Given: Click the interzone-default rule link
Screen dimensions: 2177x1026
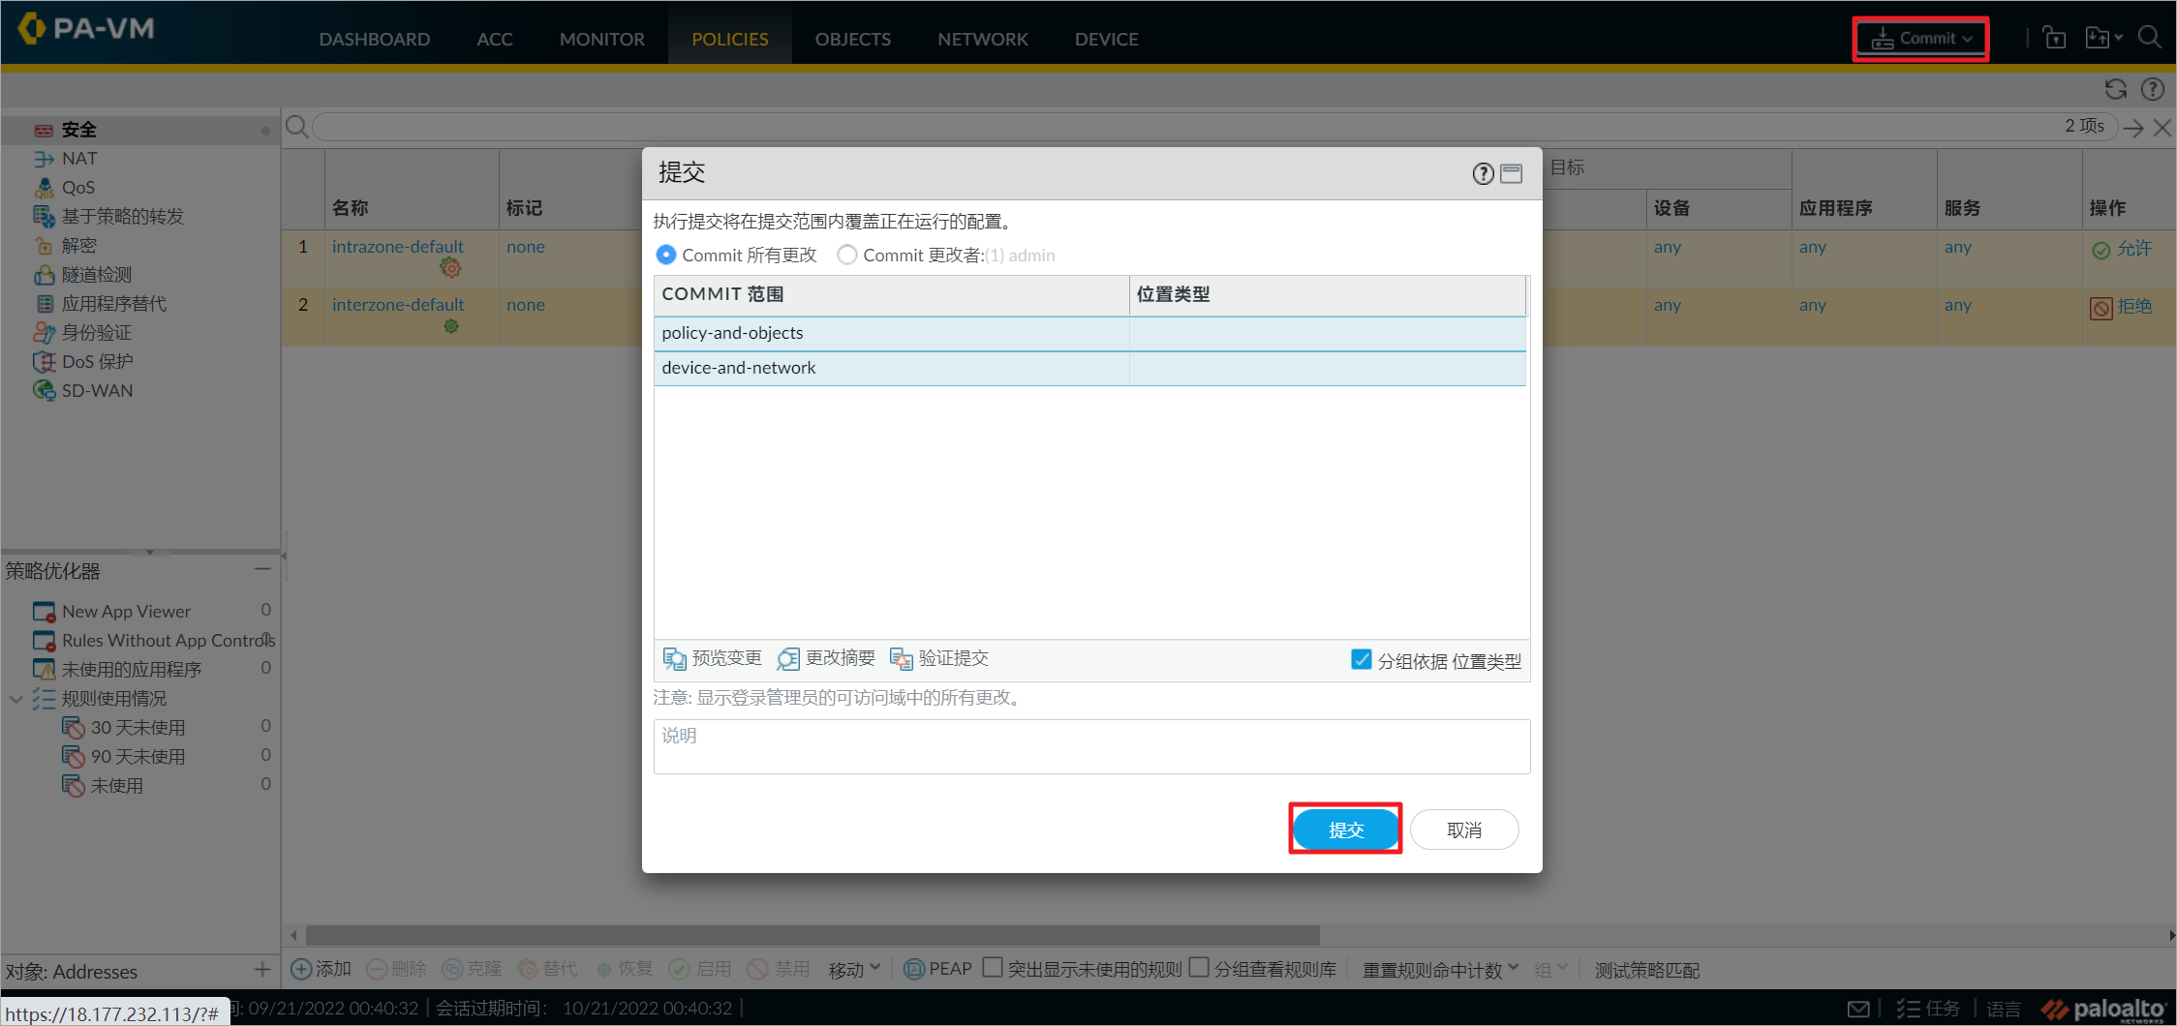Looking at the screenshot, I should [x=398, y=305].
